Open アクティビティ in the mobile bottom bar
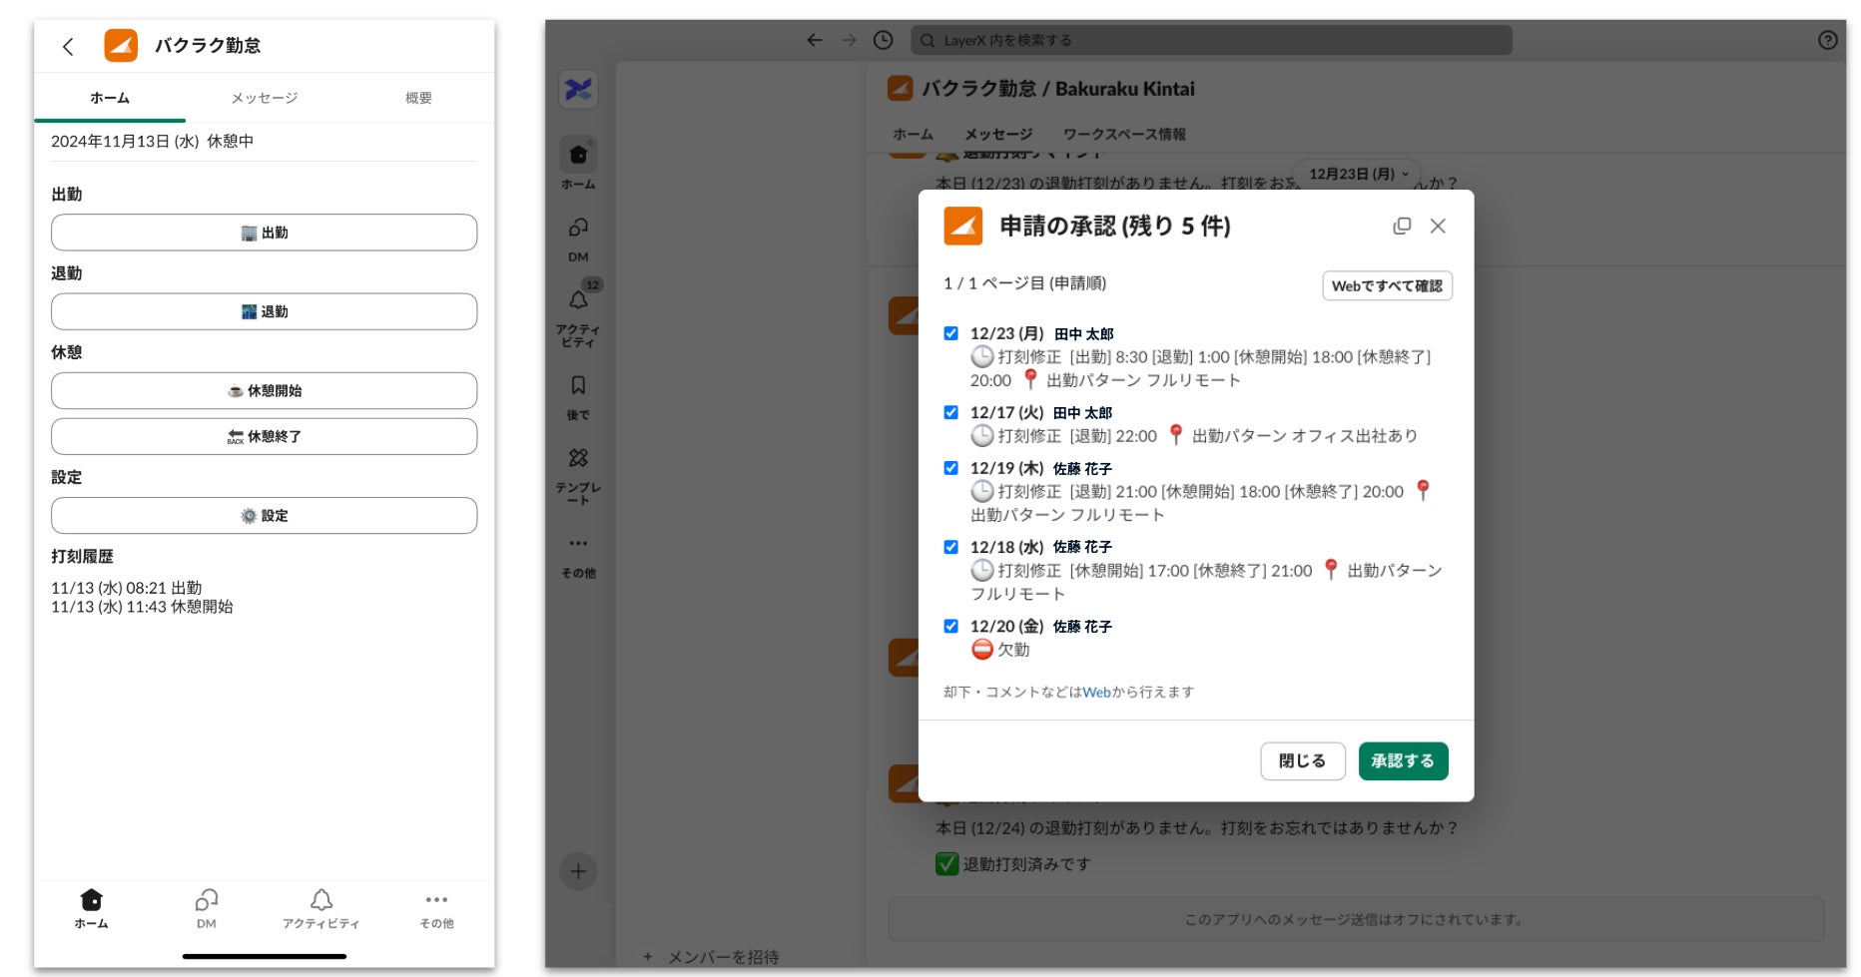The height and width of the screenshot is (977, 1861). [320, 908]
